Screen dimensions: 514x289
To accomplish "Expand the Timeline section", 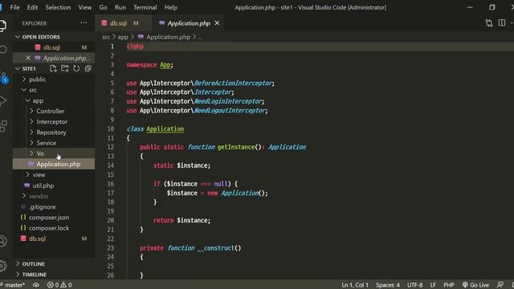I will click(54, 275).
